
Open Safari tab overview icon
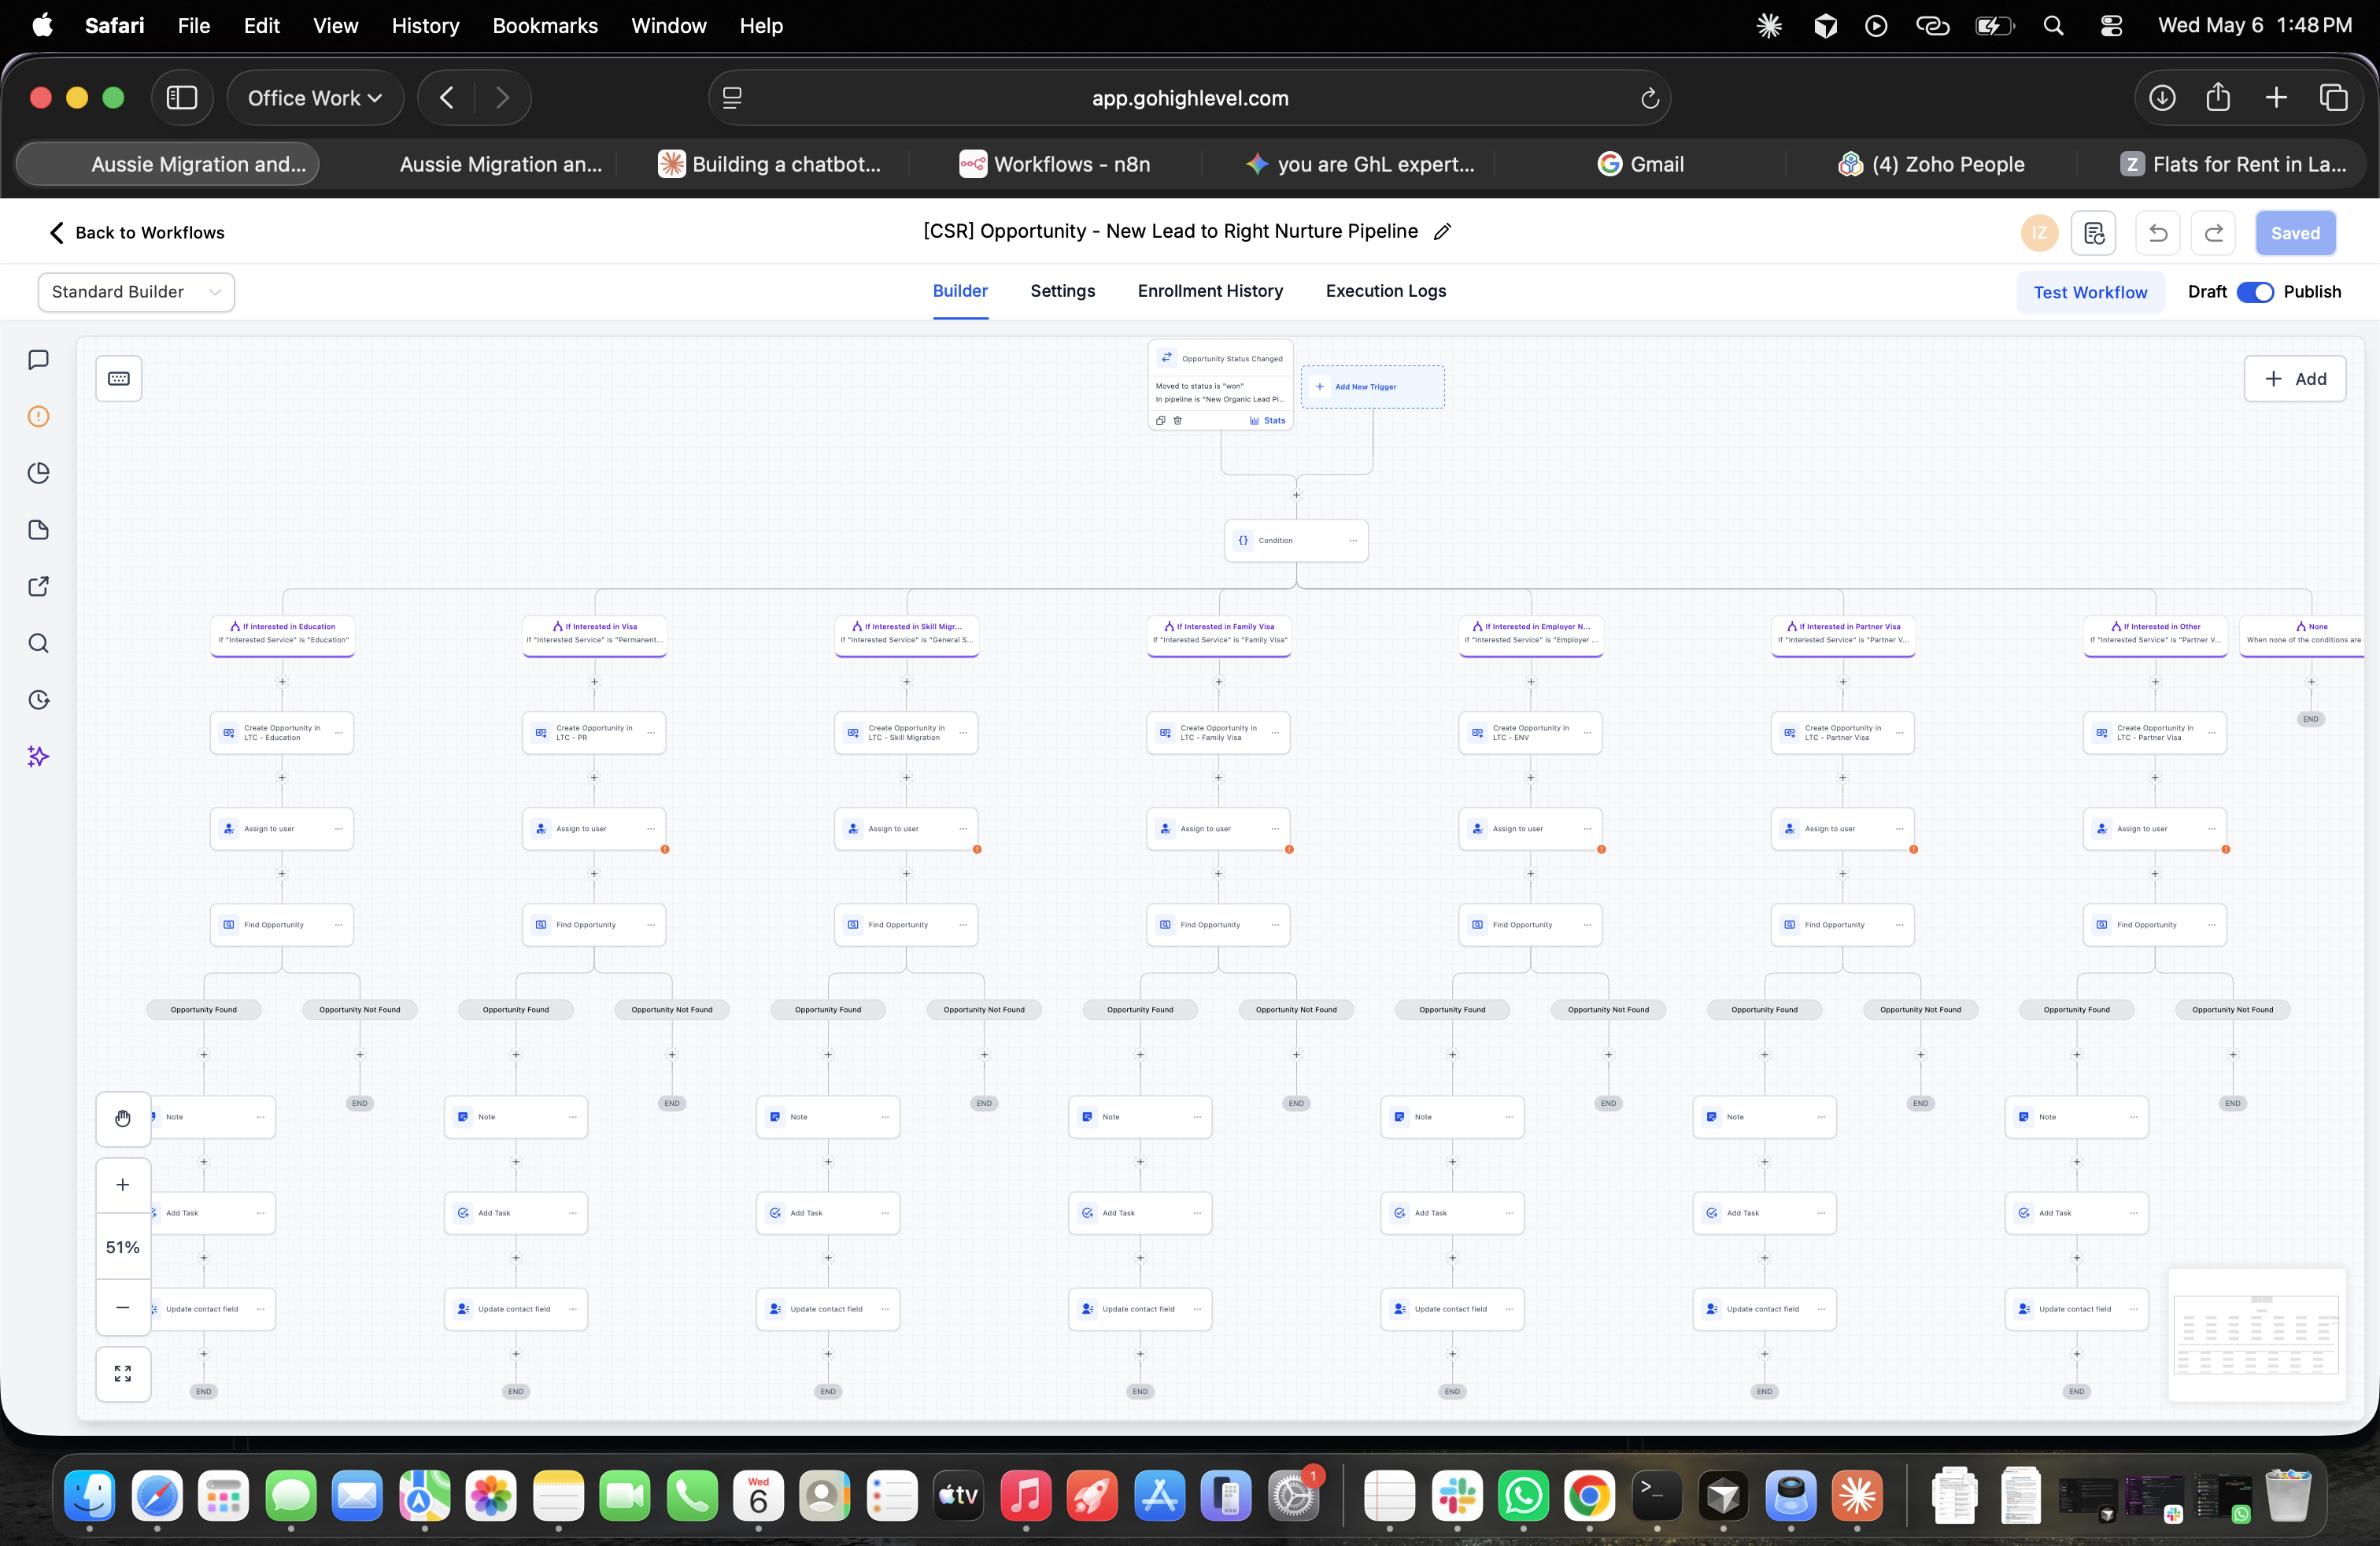click(2334, 98)
